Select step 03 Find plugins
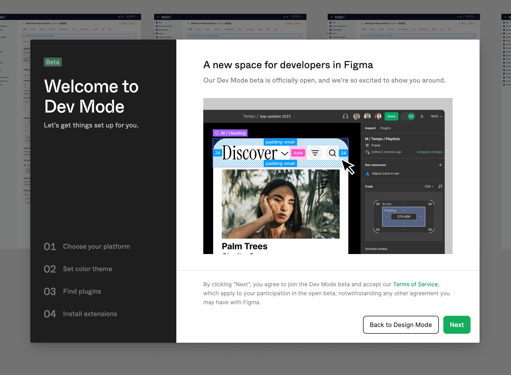Viewport: 511px width, 375px height. (72, 291)
